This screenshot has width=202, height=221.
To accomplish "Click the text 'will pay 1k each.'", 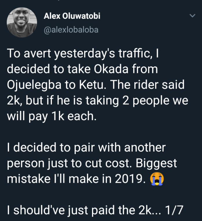I will (x=52, y=116).
